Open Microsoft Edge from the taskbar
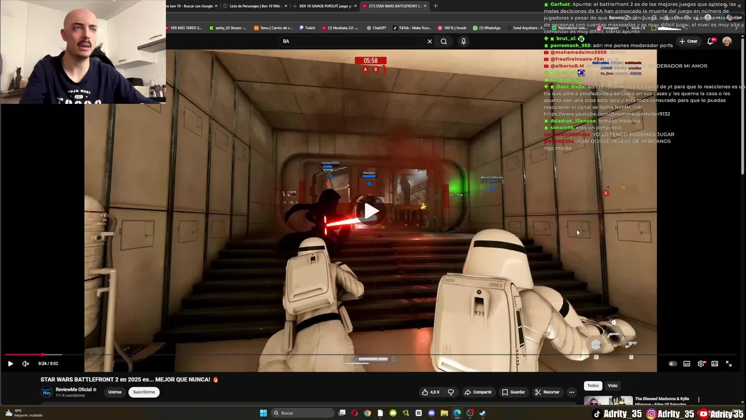This screenshot has width=746, height=420. [457, 413]
